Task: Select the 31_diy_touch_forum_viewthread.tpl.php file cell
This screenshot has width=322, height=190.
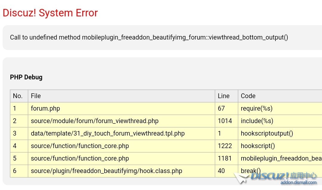Action: (121, 134)
